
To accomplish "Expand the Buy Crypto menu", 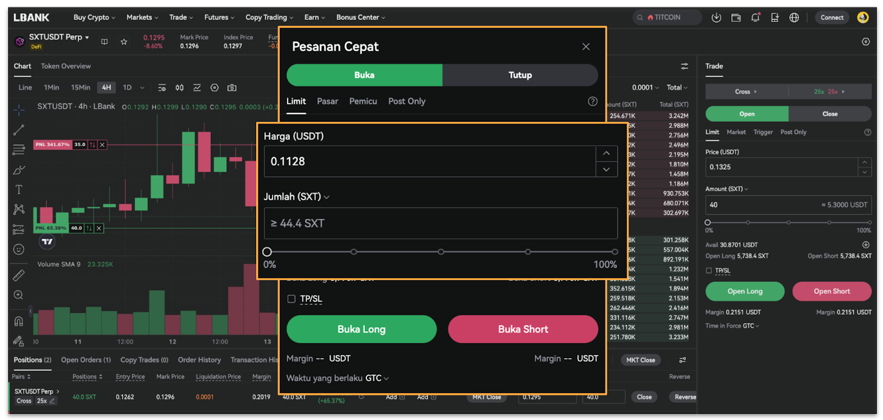I will coord(94,18).
